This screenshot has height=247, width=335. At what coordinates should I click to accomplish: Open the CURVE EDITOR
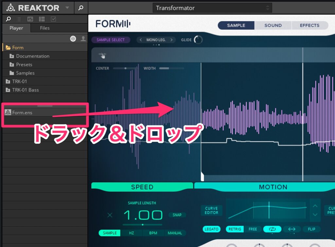pos(211,210)
